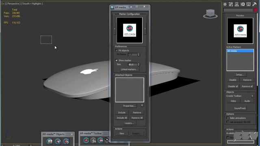Toggle the checkbox under Actions in side panel
This screenshot has width=260, height=146.
[228, 137]
